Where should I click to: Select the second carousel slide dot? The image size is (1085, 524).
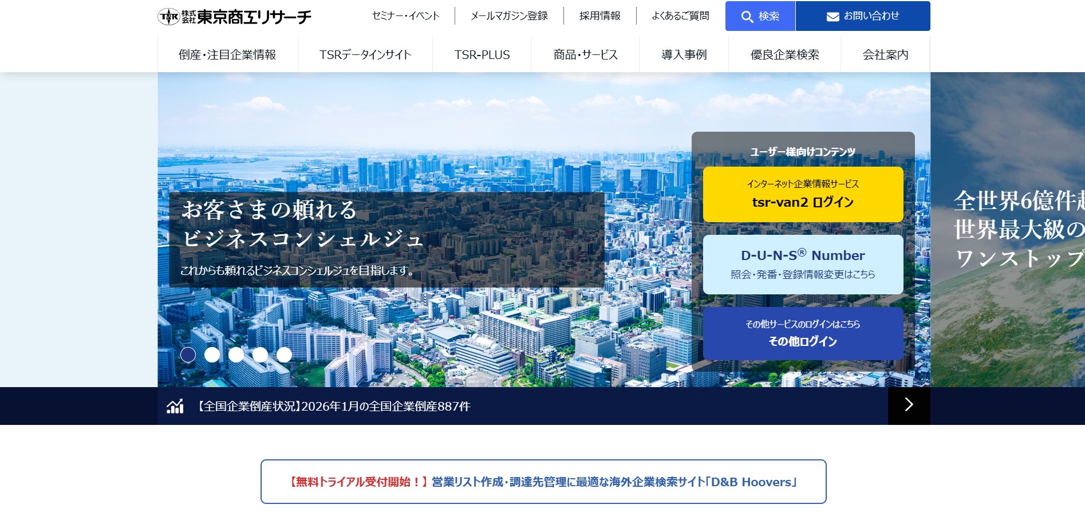point(212,355)
